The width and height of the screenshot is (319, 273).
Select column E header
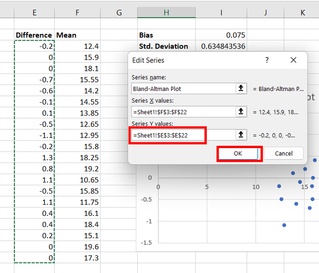point(34,13)
